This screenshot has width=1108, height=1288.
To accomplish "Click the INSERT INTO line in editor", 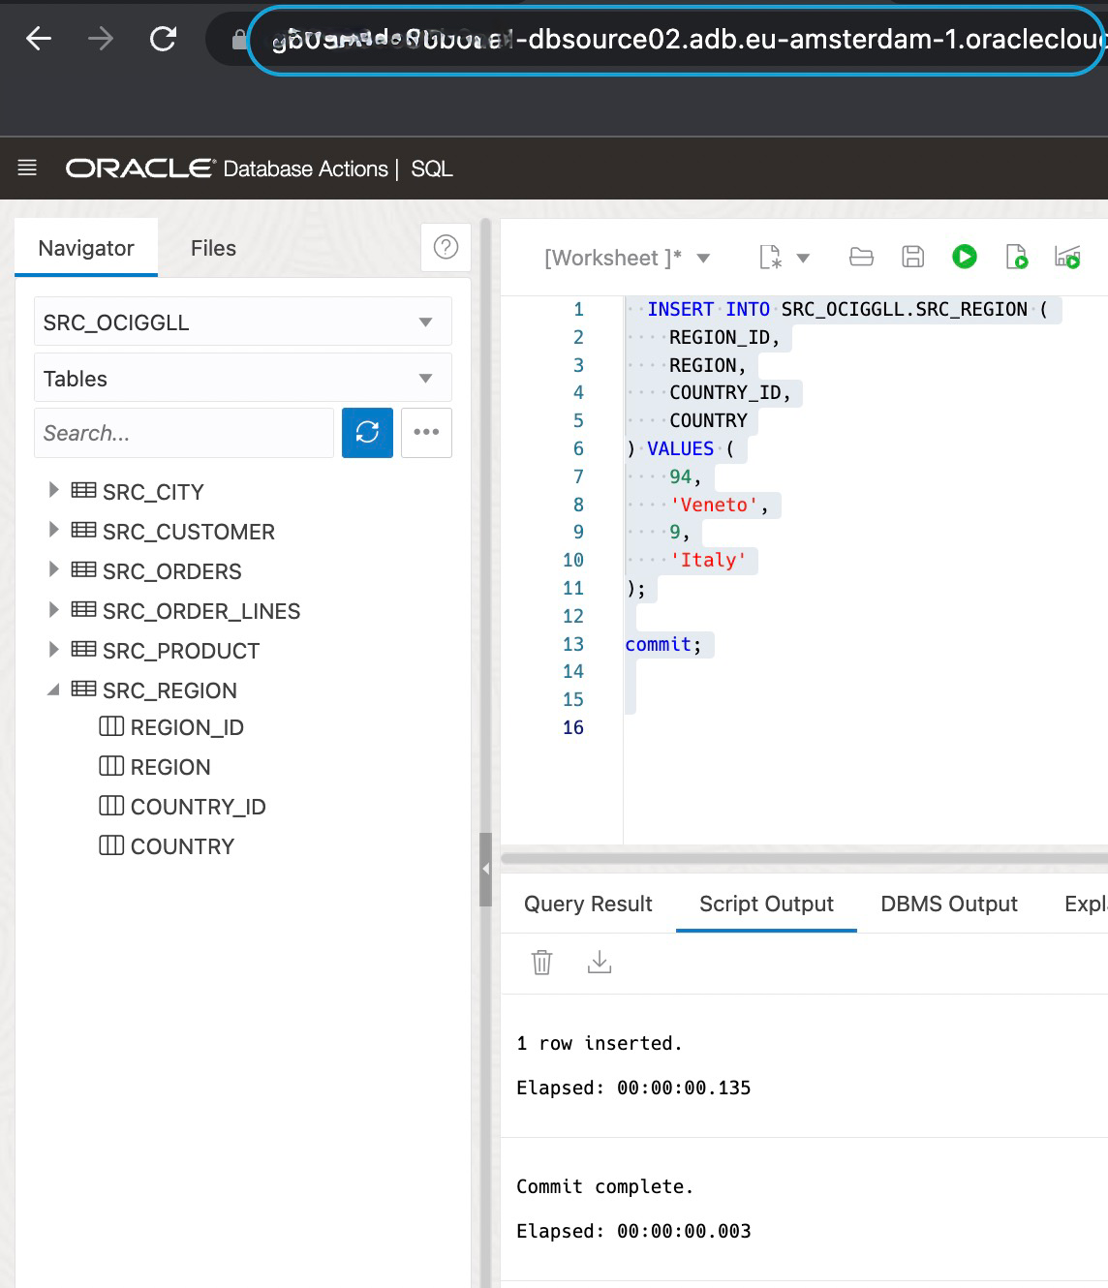I will 847,309.
